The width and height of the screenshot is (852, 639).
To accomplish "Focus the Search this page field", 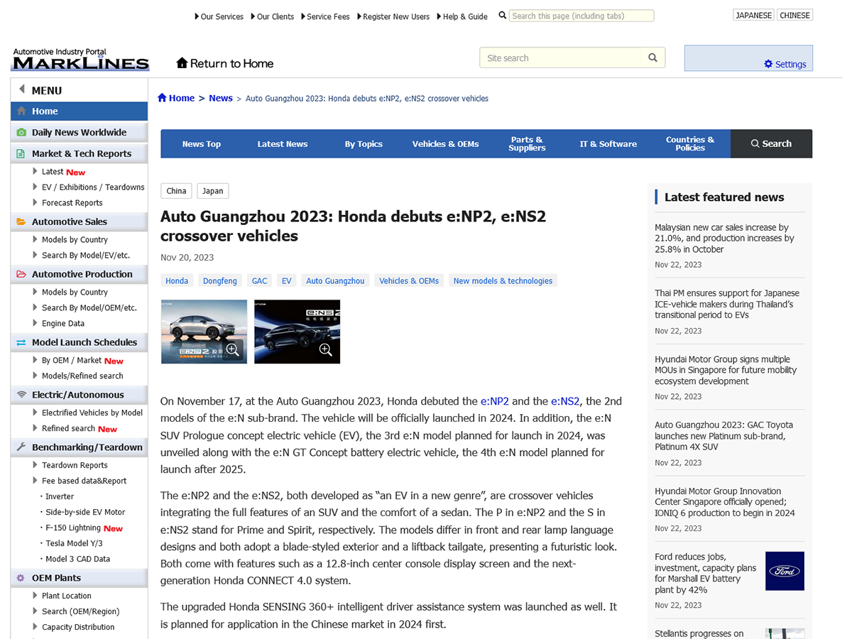I will click(581, 16).
